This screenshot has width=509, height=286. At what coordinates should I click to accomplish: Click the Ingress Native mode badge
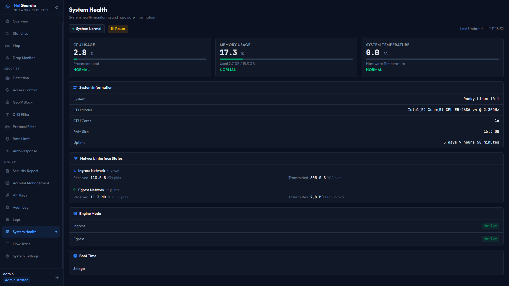[x=490, y=226]
